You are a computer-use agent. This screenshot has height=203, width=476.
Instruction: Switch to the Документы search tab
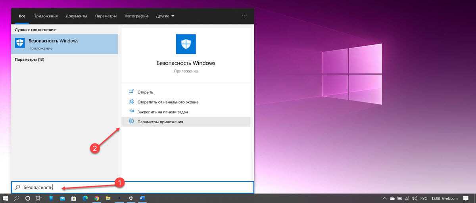[x=76, y=16]
